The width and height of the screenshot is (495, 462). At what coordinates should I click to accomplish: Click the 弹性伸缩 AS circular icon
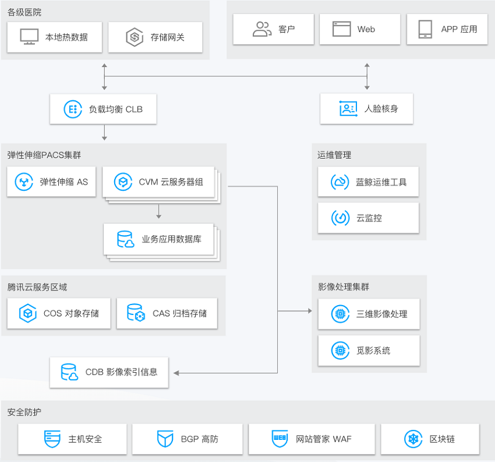[x=24, y=182]
